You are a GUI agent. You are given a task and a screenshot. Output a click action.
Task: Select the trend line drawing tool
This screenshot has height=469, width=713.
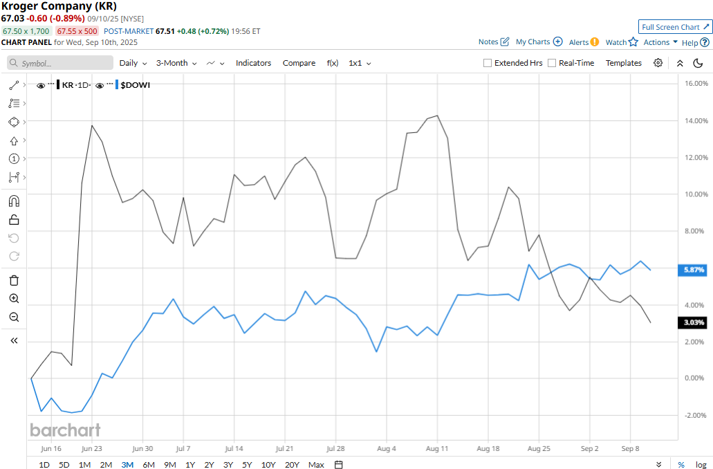click(14, 85)
